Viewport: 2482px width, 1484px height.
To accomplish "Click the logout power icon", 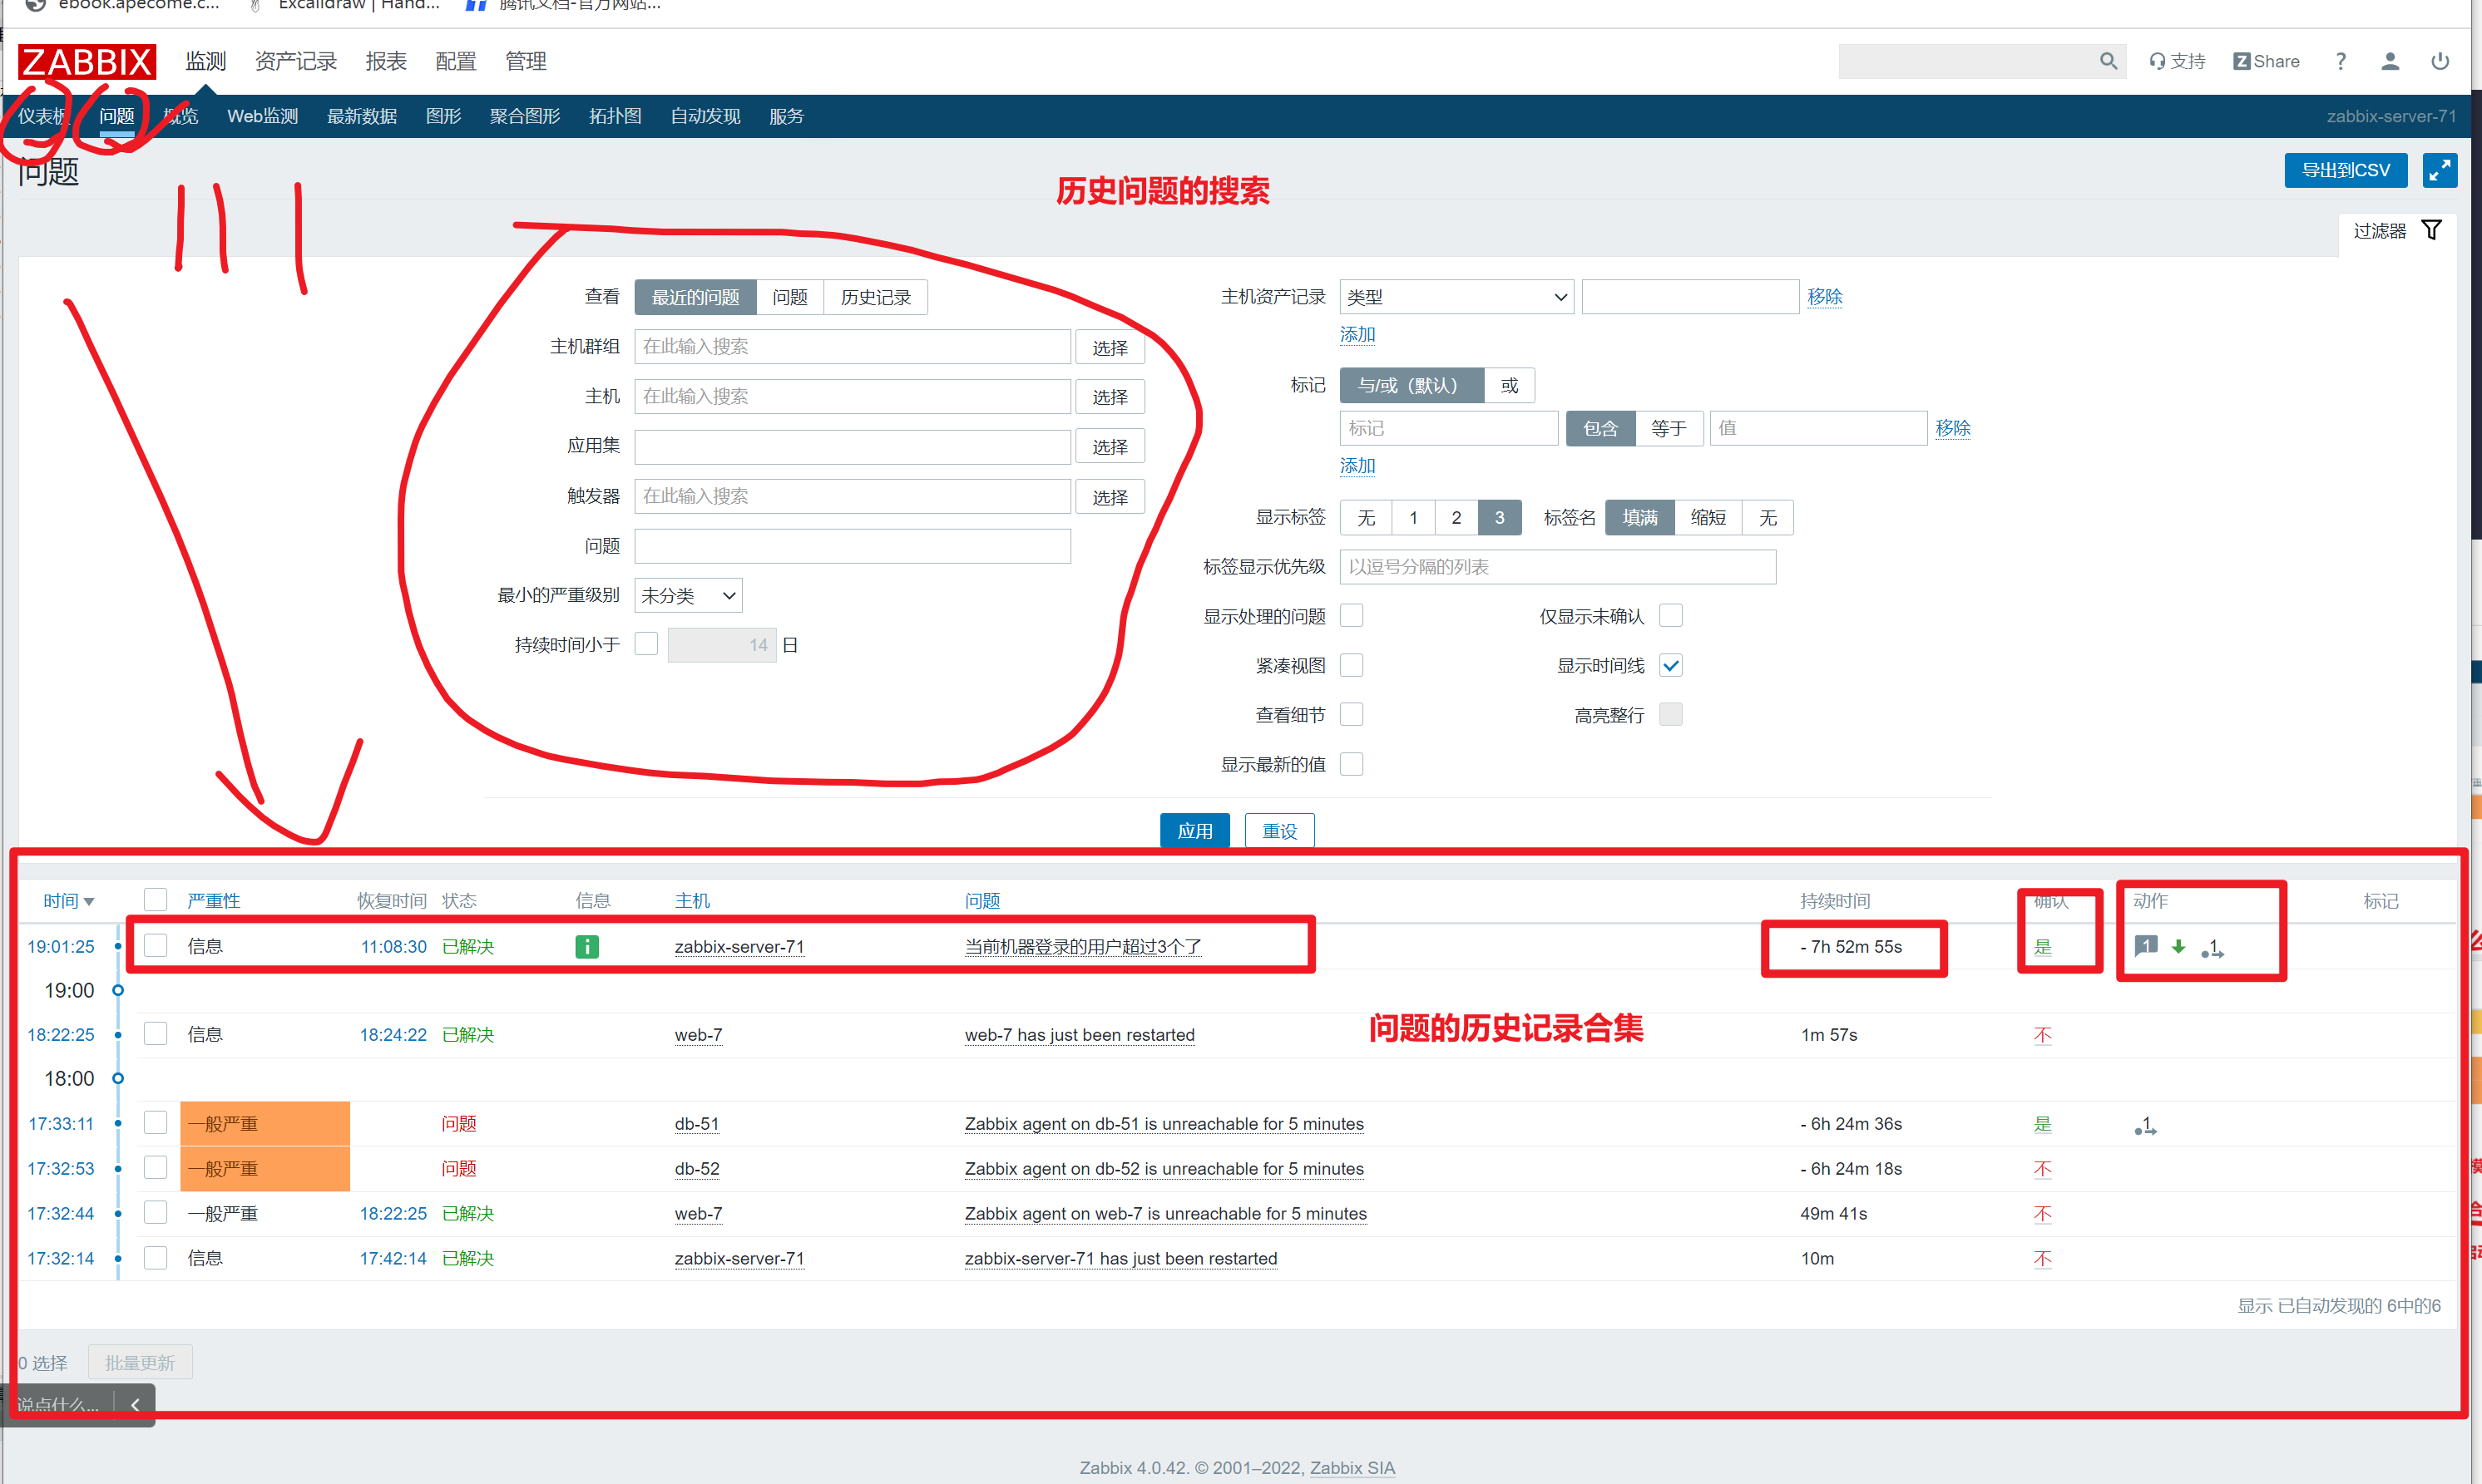I will point(2440,61).
